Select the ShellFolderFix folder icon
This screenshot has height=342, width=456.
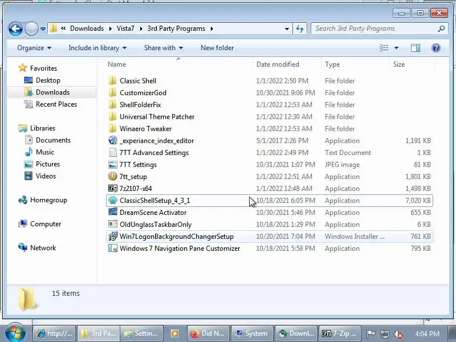pos(112,105)
